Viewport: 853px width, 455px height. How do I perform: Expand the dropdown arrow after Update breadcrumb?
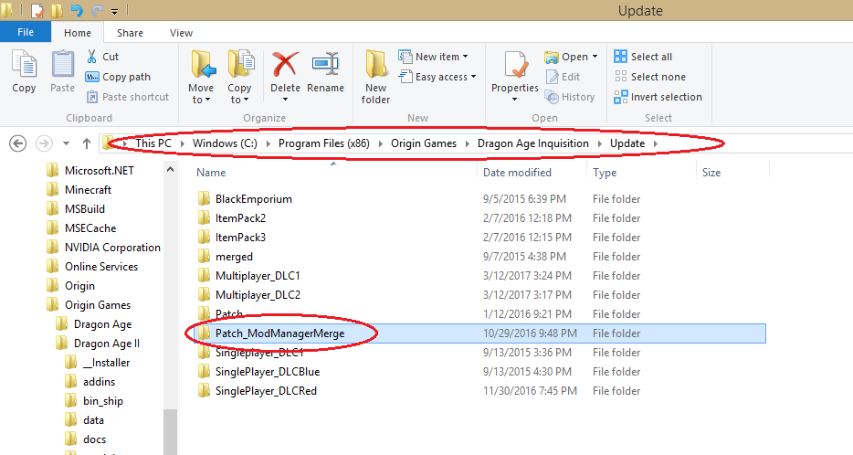[656, 143]
